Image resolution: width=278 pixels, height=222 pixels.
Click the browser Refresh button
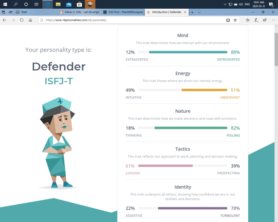[x=22, y=20]
